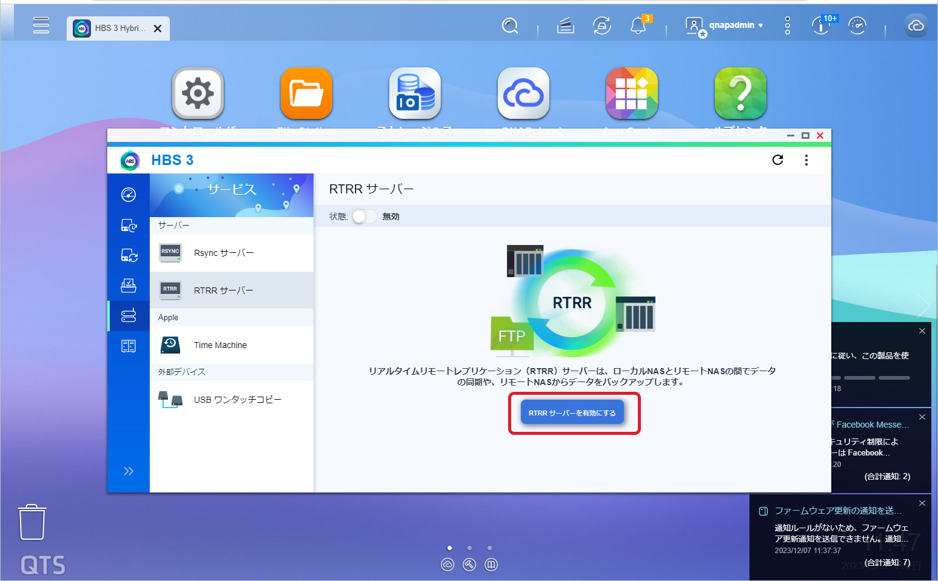This screenshot has height=581, width=938.
Task: Go to next desktop page with right arrow
Action: point(924,306)
